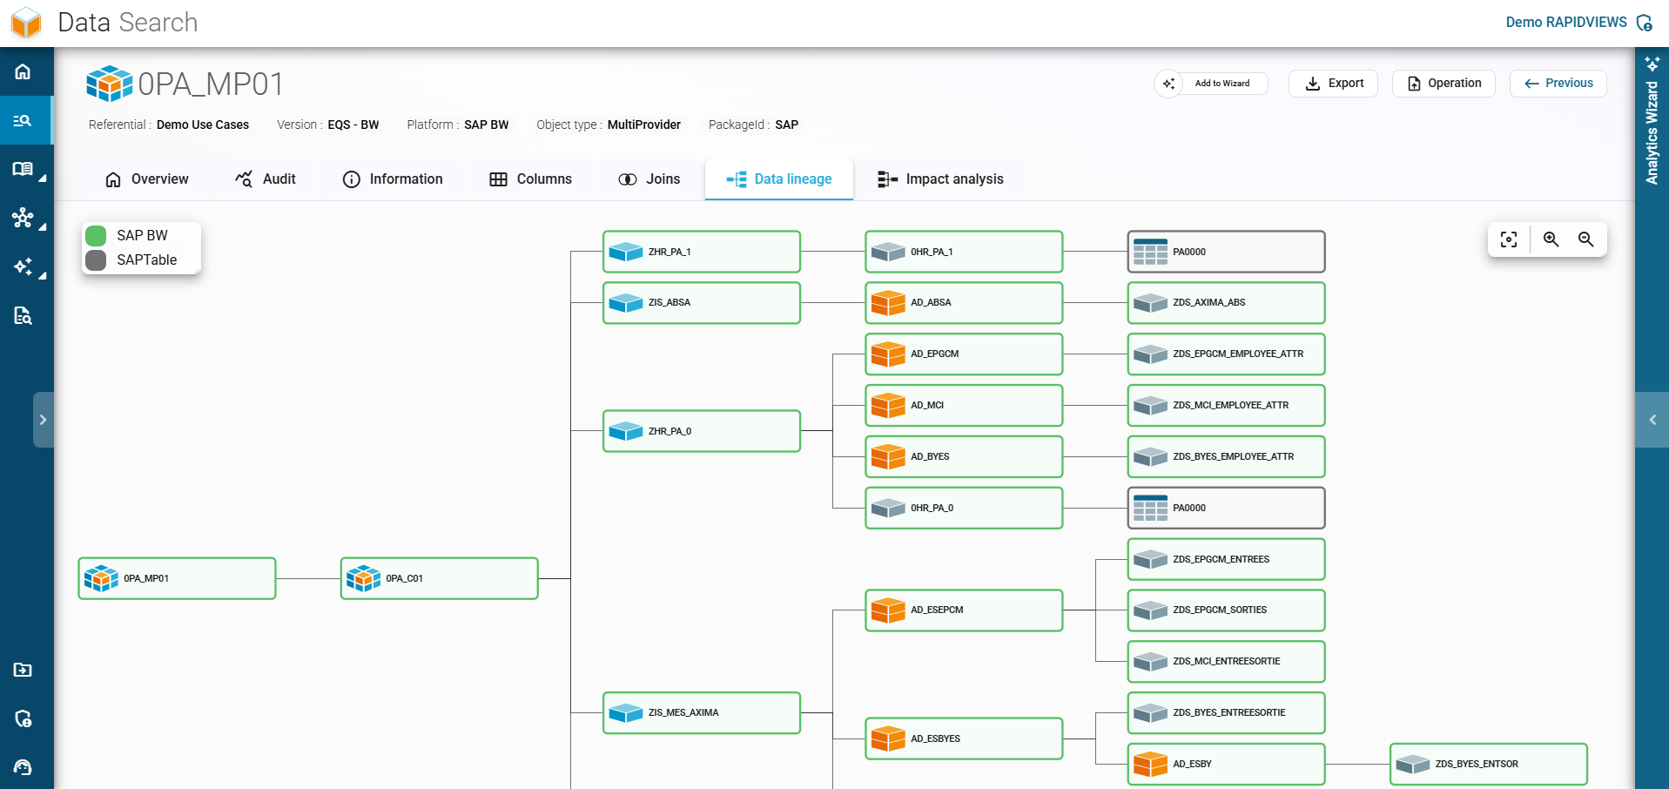1669x789 pixels.
Task: Click the orange cube icon of AD_ABSA
Action: pos(888,303)
